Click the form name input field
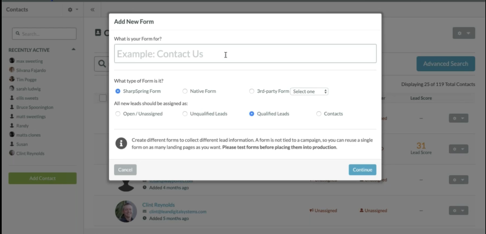 click(x=245, y=54)
